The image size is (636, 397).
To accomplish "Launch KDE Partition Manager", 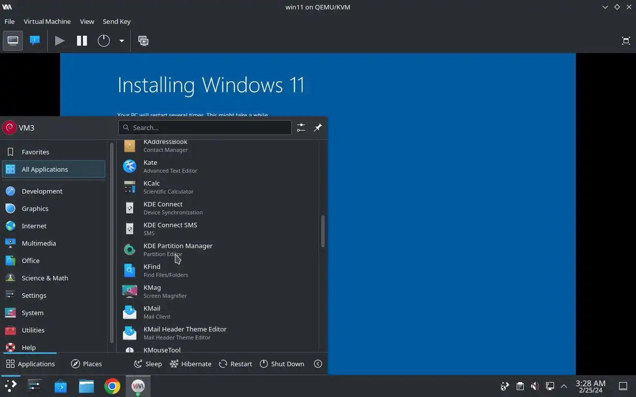I will click(x=218, y=250).
